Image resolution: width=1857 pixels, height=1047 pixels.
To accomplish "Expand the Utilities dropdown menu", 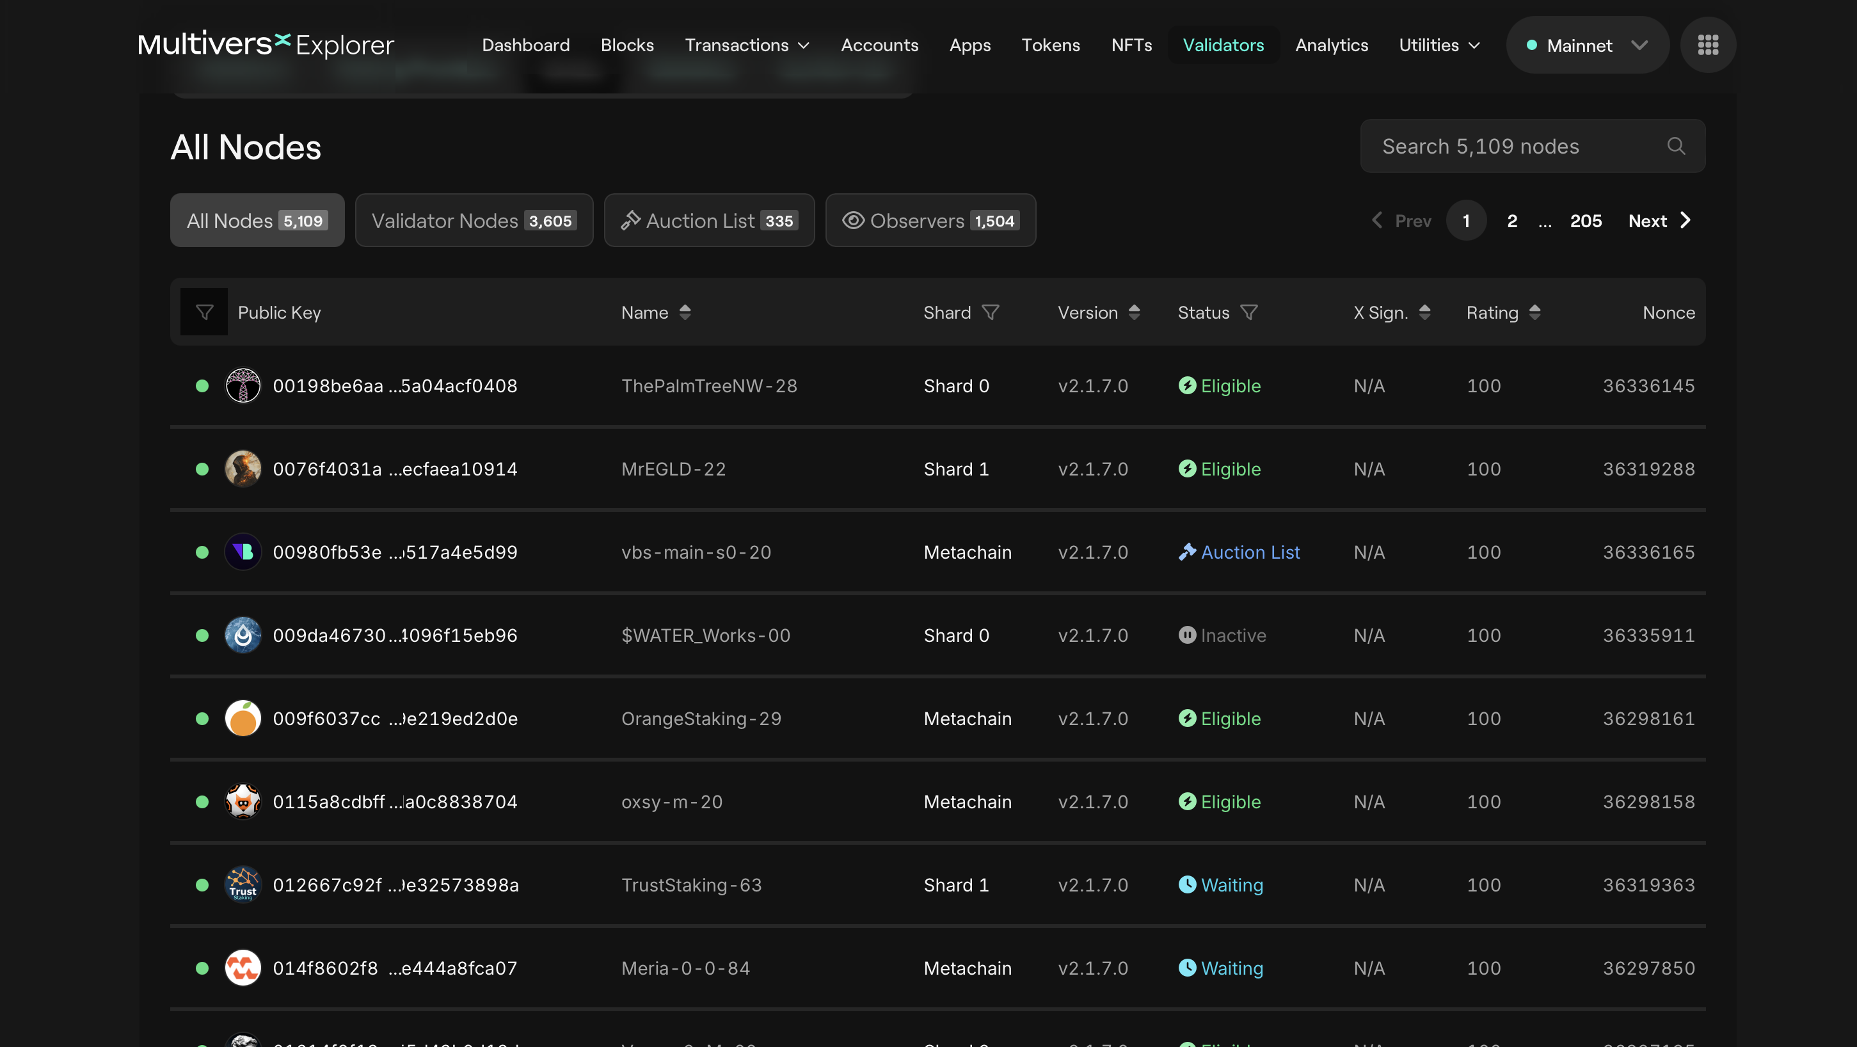I will pos(1439,45).
